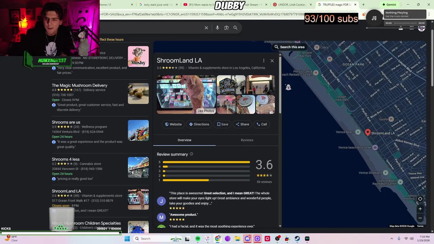The width and height of the screenshot is (434, 244).
Task: Get directions to ShroomLand LA
Action: click(x=199, y=124)
